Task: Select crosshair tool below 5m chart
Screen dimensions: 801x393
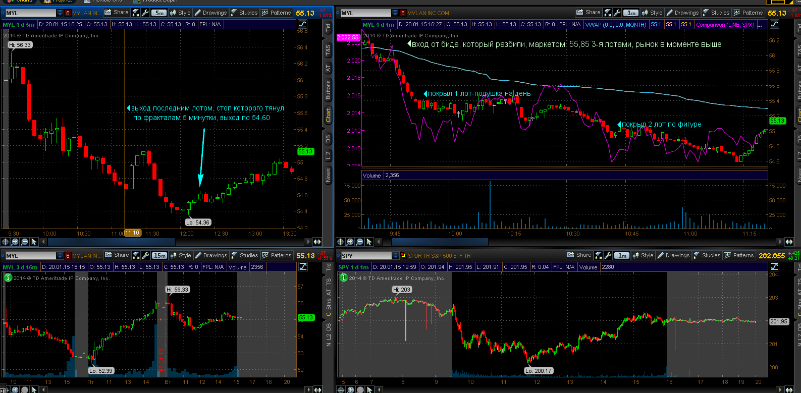Action: pos(6,242)
